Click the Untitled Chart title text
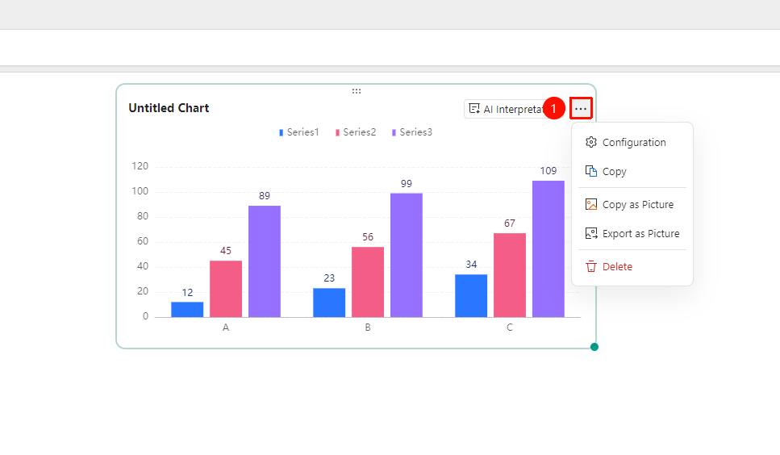The width and height of the screenshot is (780, 455). 169,108
